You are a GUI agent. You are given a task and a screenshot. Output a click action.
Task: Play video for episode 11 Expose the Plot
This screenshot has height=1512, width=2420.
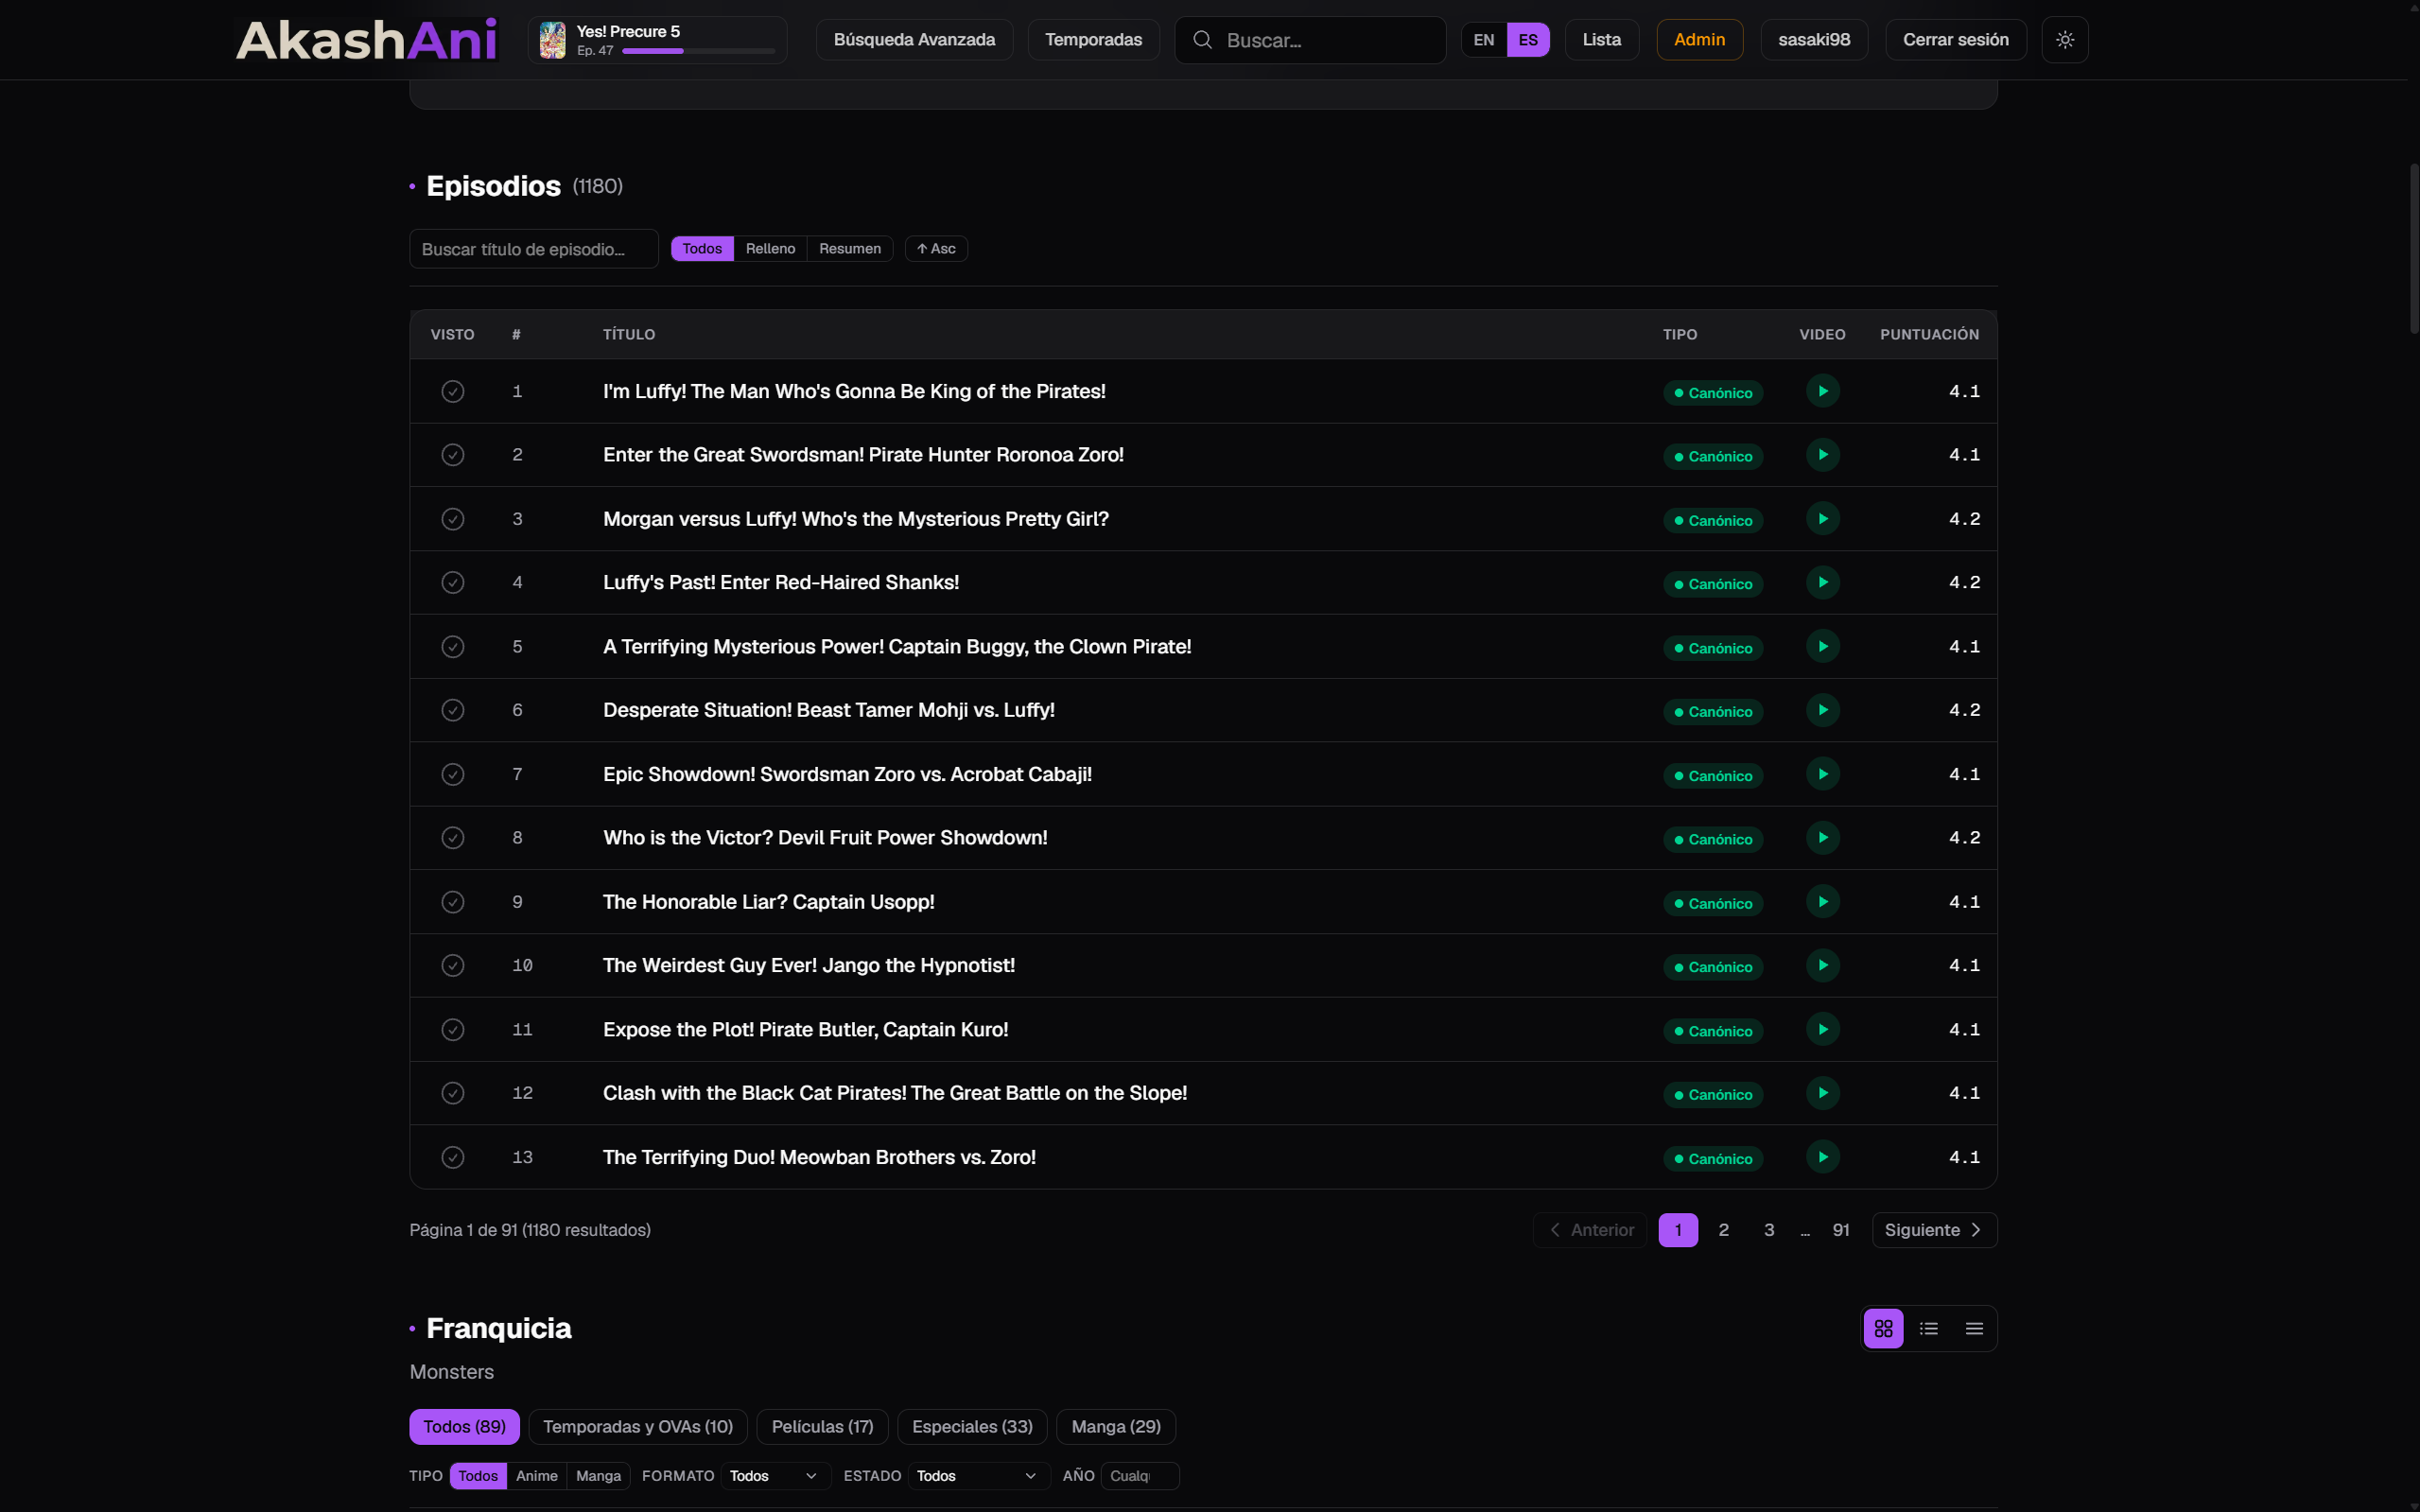click(1822, 1030)
